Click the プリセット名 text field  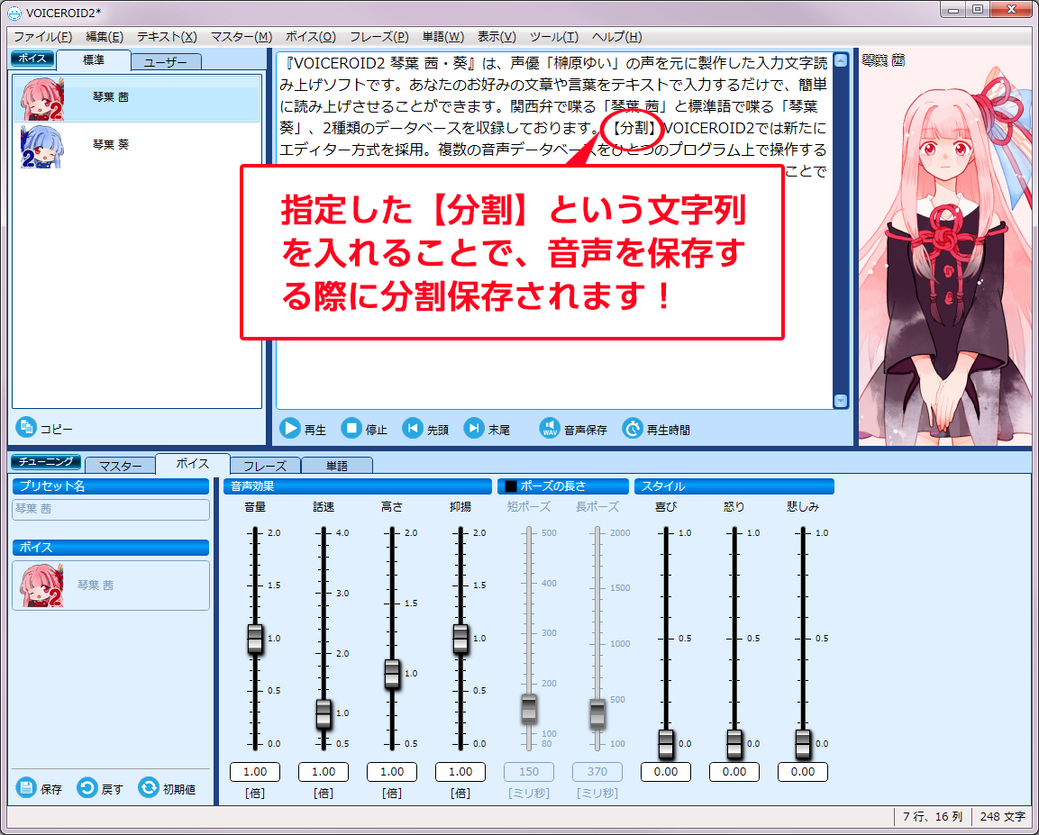[x=111, y=509]
